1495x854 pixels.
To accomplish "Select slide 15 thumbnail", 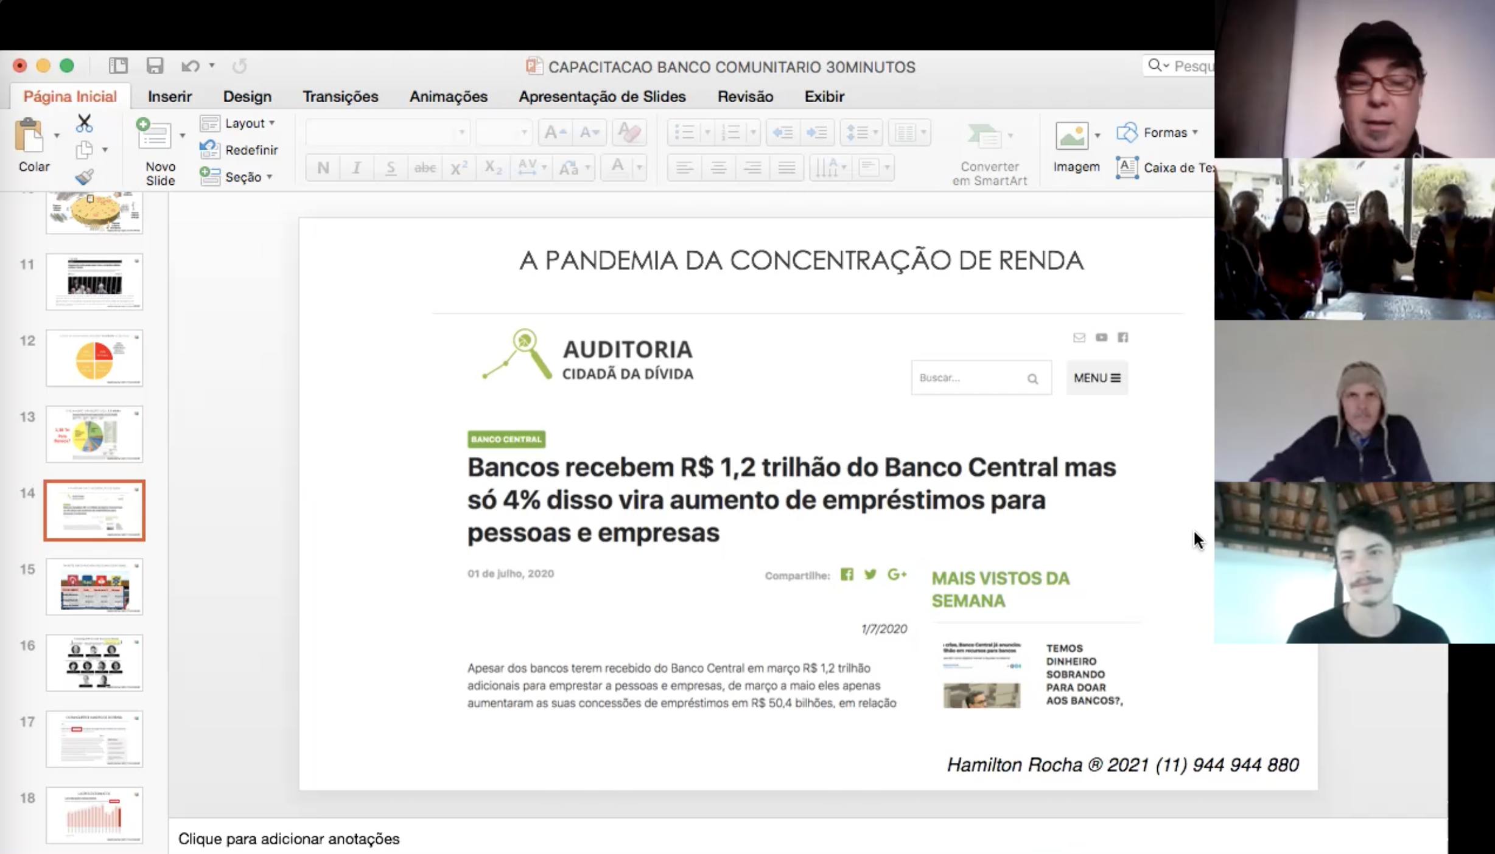I will click(x=94, y=586).
